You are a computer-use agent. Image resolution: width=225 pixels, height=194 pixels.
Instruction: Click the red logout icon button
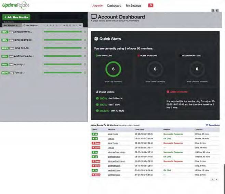coord(150,5)
